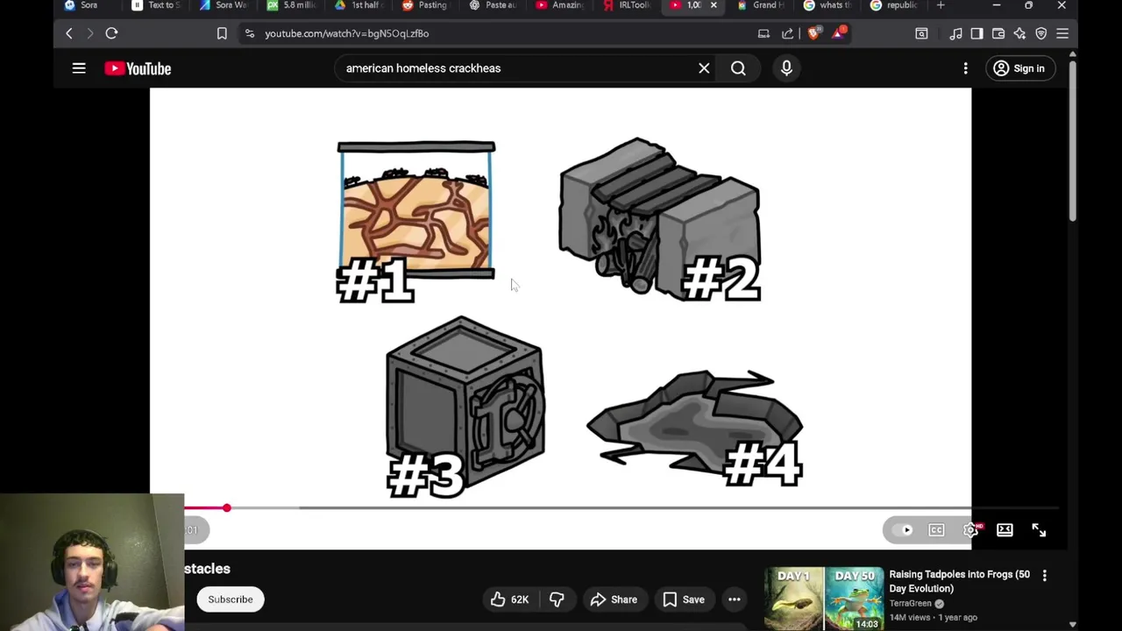Dislike the video with thumbs down
This screenshot has height=631, width=1122.
coord(557,599)
